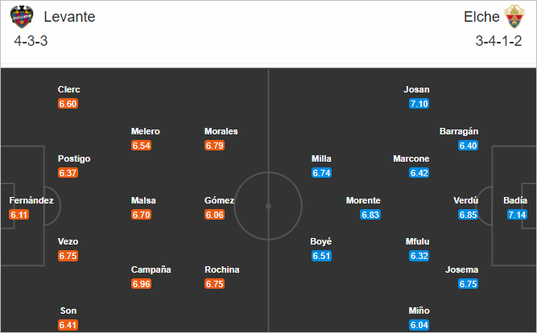Screen dimensions: 537x333
Task: Select player Morente in Elche lineup
Action: click(363, 200)
